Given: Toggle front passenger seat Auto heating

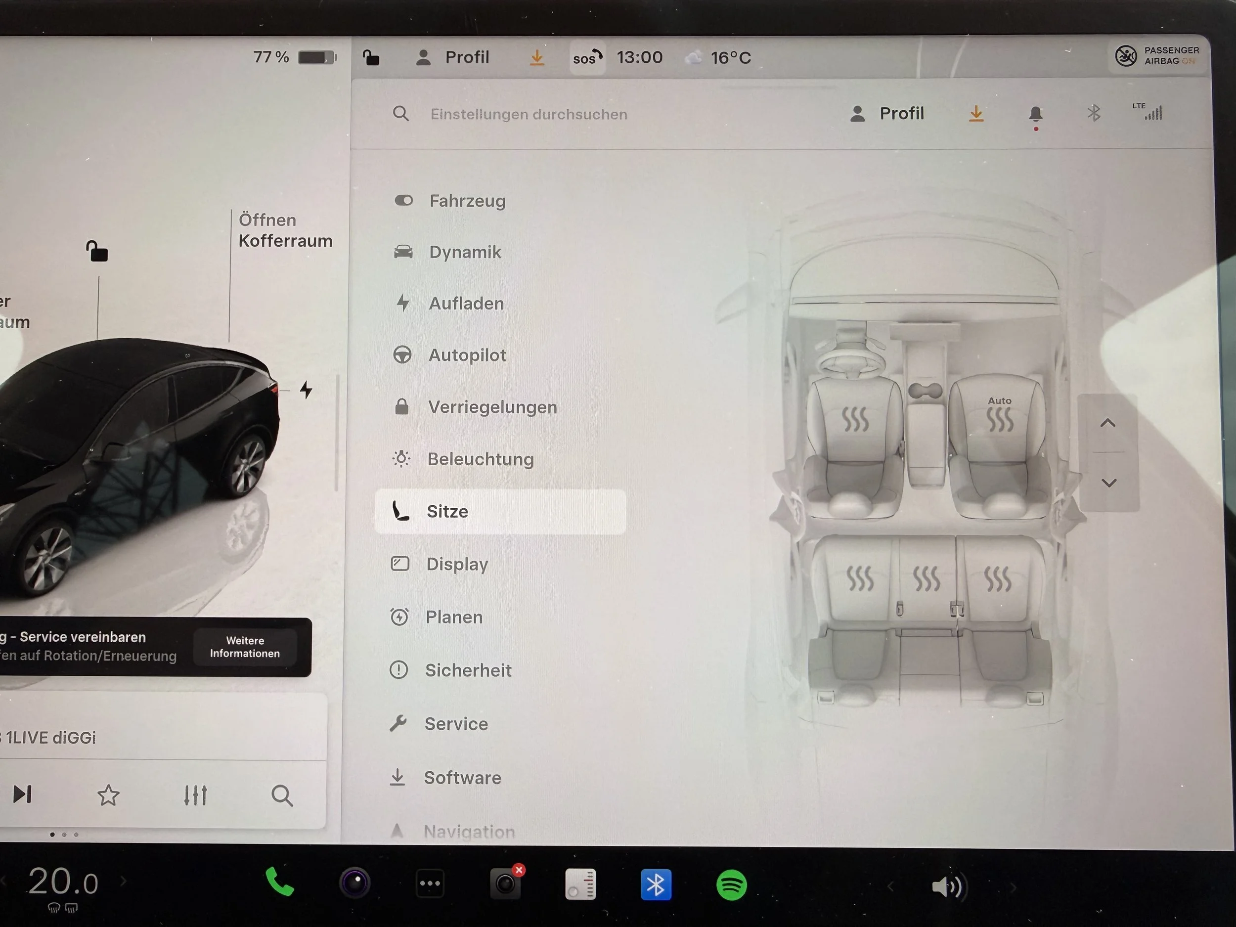Looking at the screenshot, I should 1000,415.
